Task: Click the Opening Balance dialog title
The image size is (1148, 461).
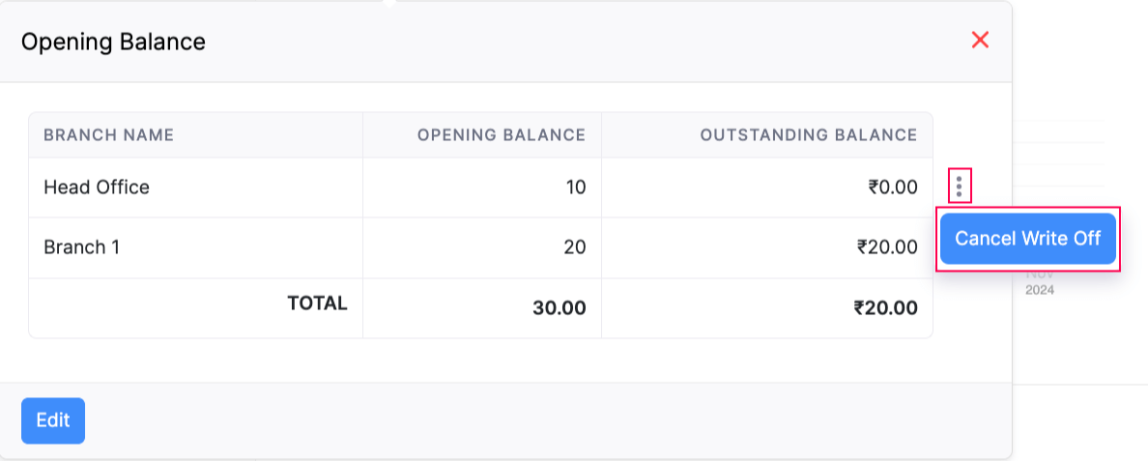Action: [113, 42]
